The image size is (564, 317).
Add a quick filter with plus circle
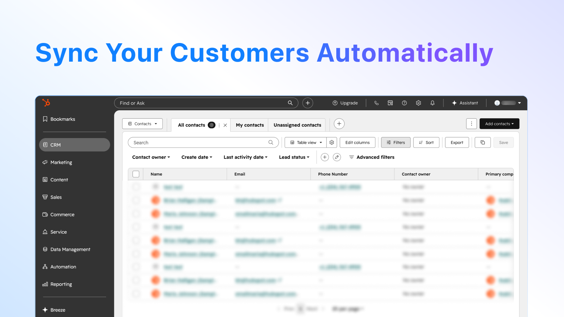coord(325,157)
